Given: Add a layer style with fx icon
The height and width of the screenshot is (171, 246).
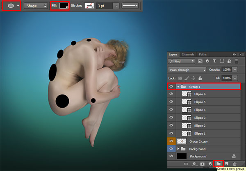Looking at the screenshot, I should 195,164.
